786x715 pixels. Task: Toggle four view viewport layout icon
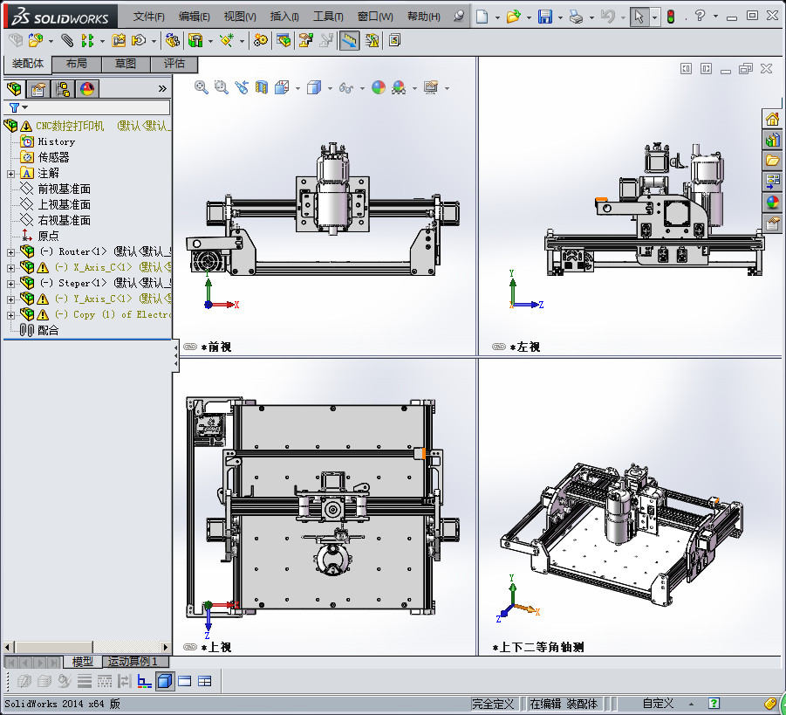pos(205,681)
